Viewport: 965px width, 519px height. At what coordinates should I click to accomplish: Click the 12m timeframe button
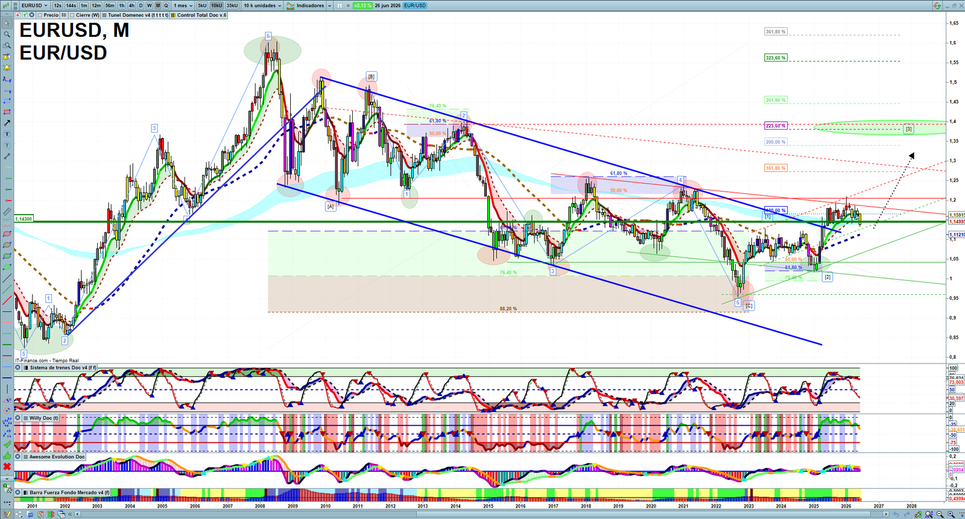point(96,5)
